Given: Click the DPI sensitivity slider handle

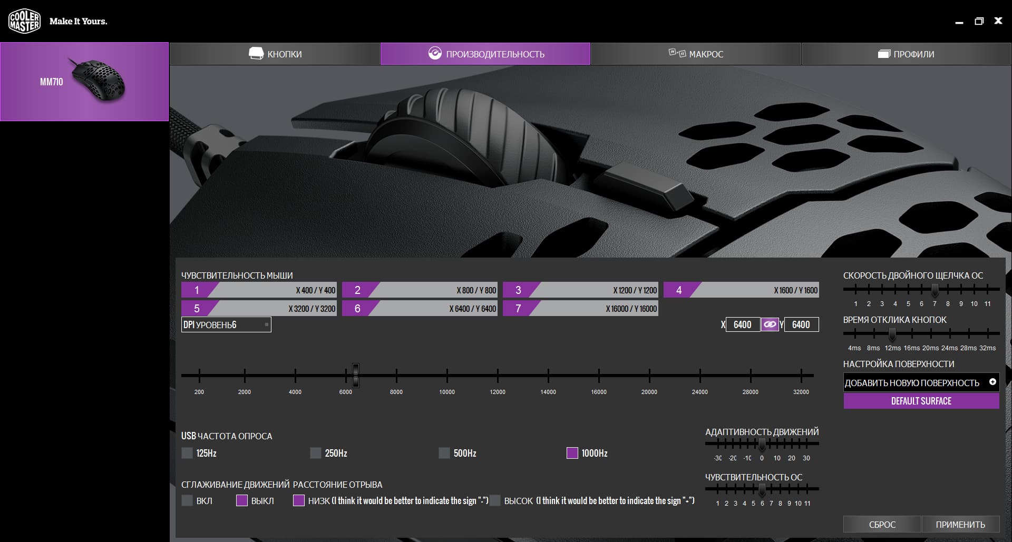Looking at the screenshot, I should [356, 375].
